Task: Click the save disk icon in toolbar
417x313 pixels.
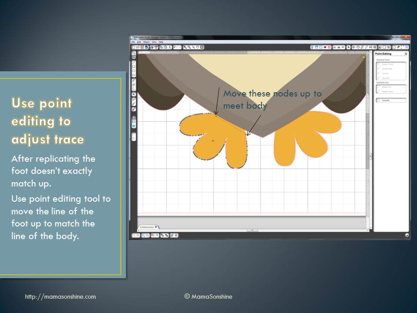Action: (146, 47)
